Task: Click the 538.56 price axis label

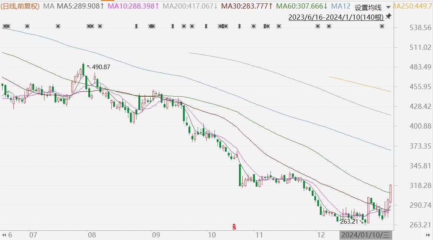Action: [x=420, y=27]
